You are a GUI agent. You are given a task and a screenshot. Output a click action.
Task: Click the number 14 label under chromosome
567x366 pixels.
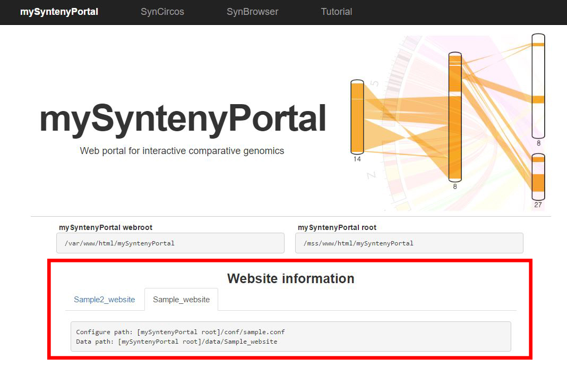357,159
